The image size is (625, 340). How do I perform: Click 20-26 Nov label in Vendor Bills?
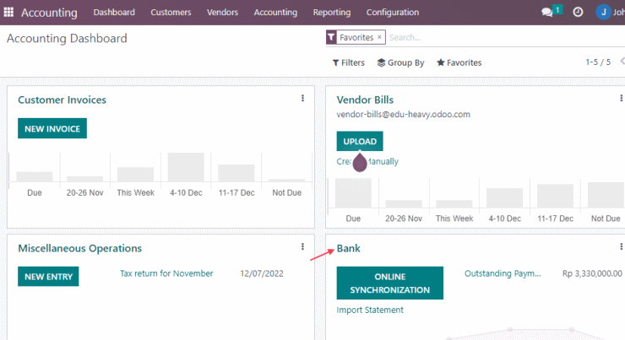point(404,219)
